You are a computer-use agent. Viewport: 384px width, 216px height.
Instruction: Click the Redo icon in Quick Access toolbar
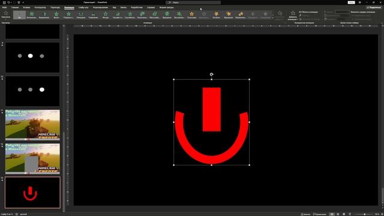tap(14, 2)
